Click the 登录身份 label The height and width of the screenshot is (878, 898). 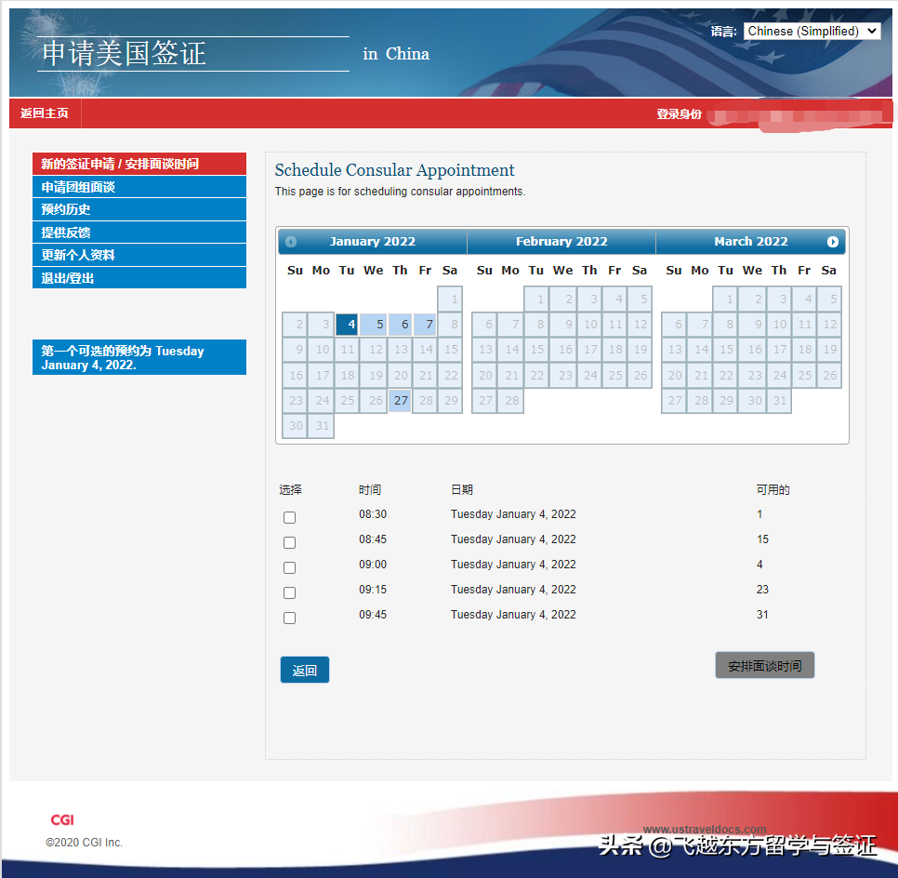click(x=680, y=114)
